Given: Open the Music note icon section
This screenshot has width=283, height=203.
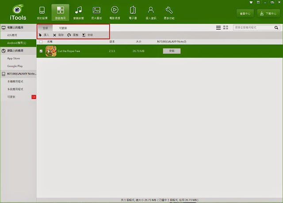Looking at the screenshot, I should point(78,12).
